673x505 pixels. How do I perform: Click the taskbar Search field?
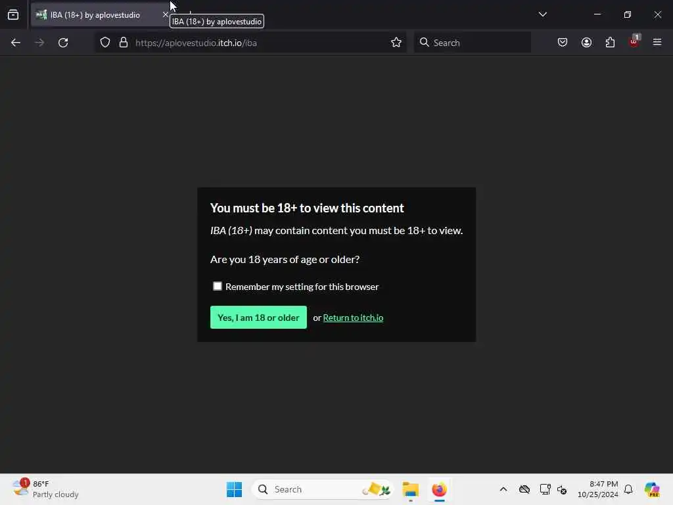coord(323,489)
